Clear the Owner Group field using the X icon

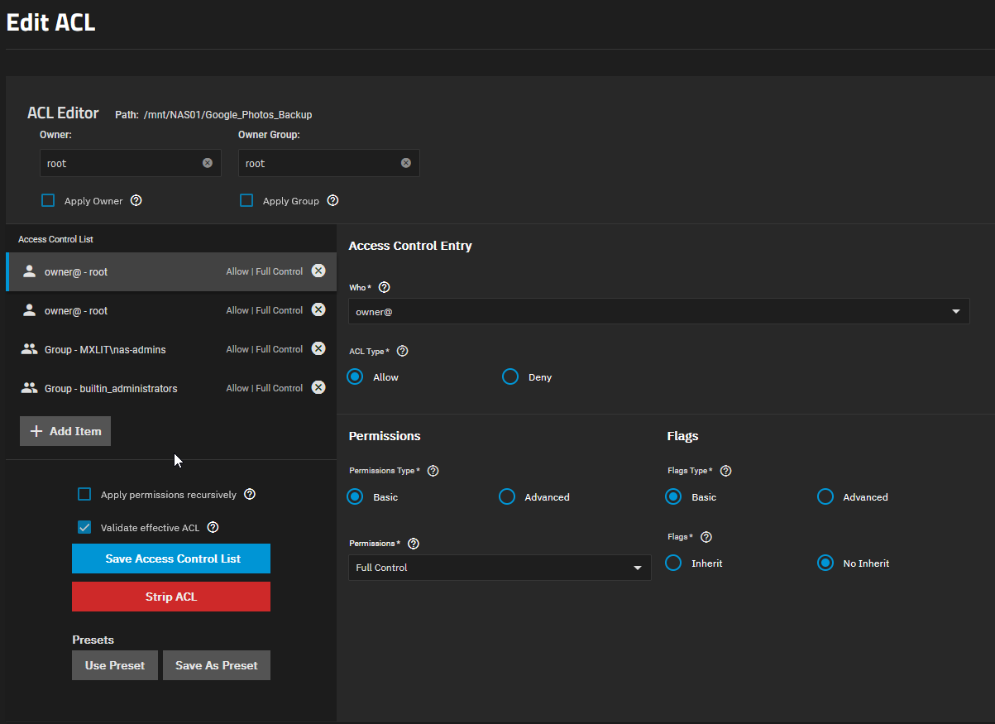(x=405, y=163)
